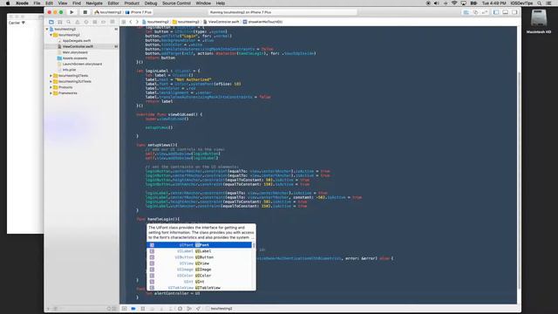Toggle breakpoints activation in the debug bar
The width and height of the screenshot is (558, 314).
click(x=133, y=309)
